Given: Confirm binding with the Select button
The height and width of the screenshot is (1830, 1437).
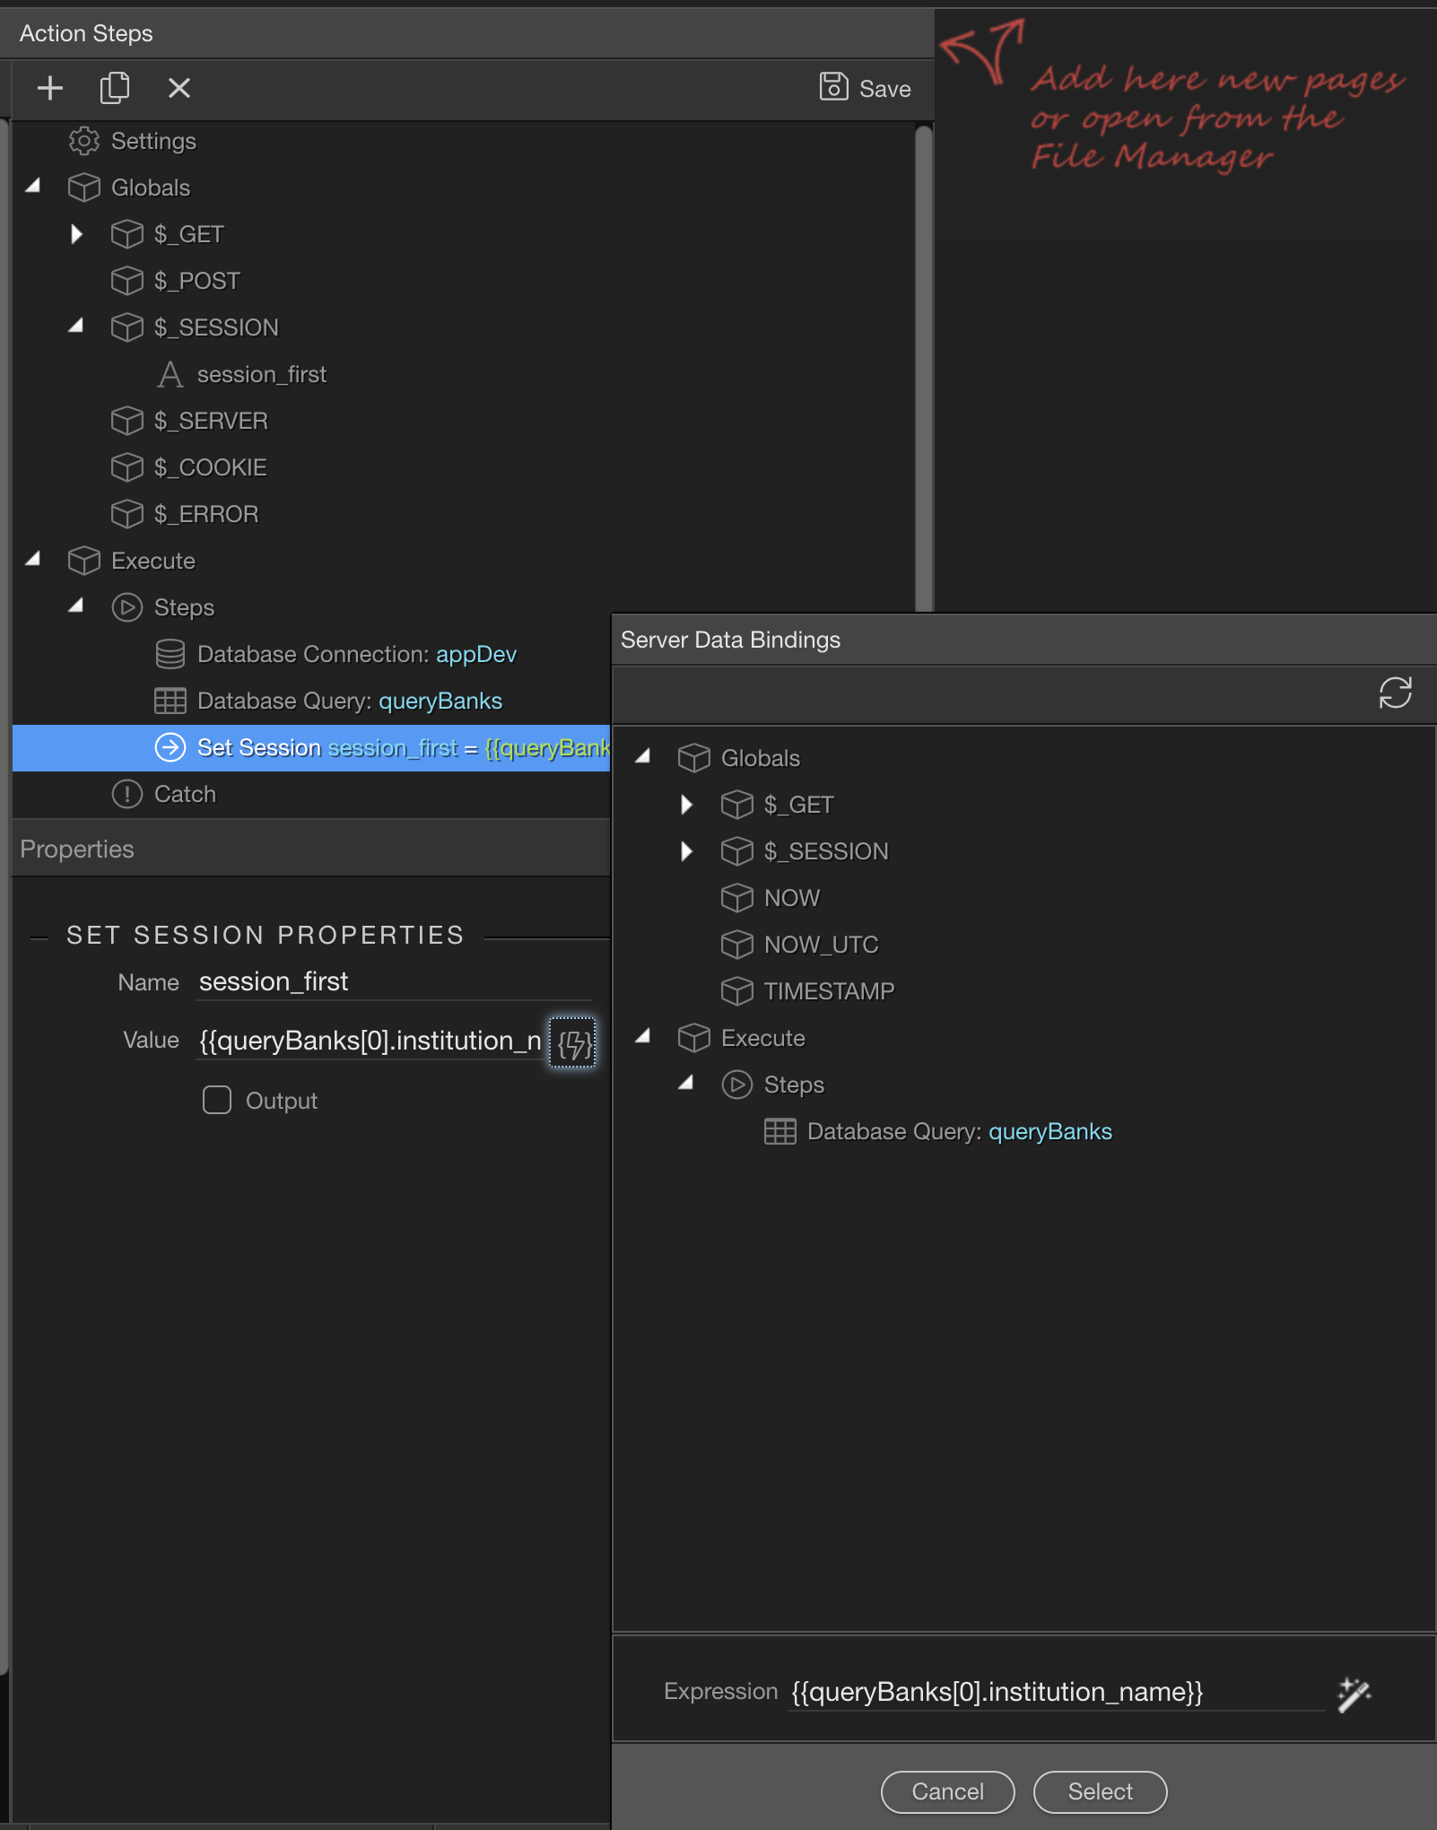Looking at the screenshot, I should pyautogui.click(x=1100, y=1791).
